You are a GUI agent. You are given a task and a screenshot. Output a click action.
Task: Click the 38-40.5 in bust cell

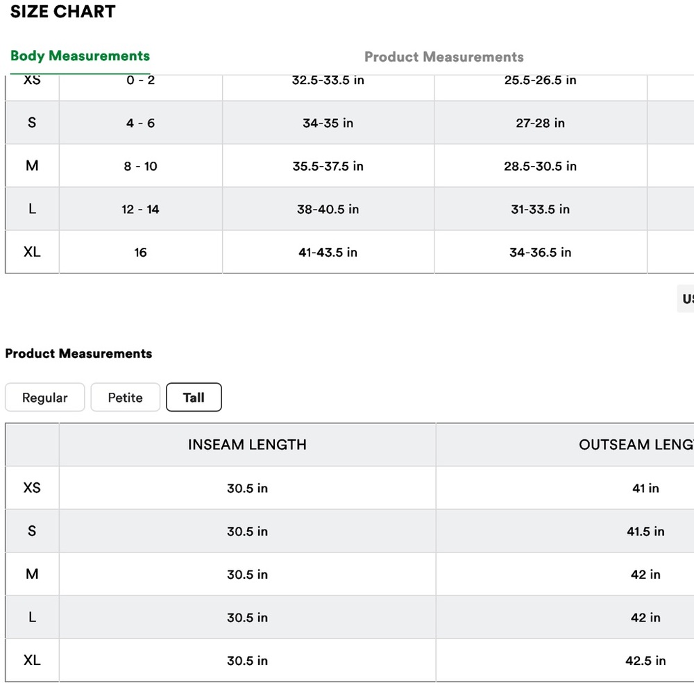click(328, 209)
